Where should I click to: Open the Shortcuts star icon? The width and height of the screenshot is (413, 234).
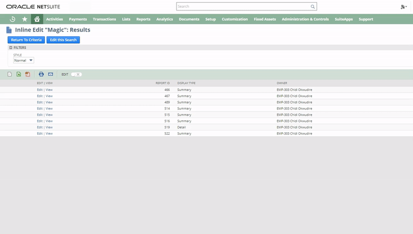pyautogui.click(x=25, y=19)
